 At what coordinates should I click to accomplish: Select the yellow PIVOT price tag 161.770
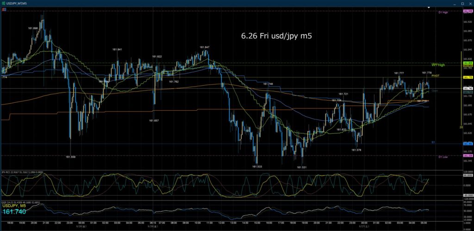(x=468, y=77)
